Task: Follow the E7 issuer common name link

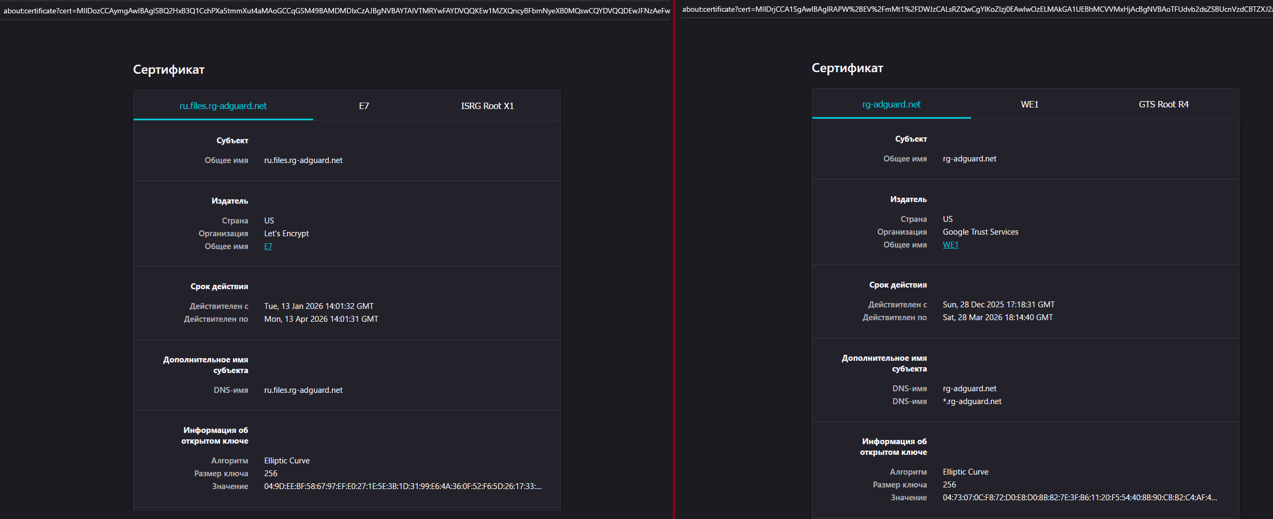Action: (268, 246)
